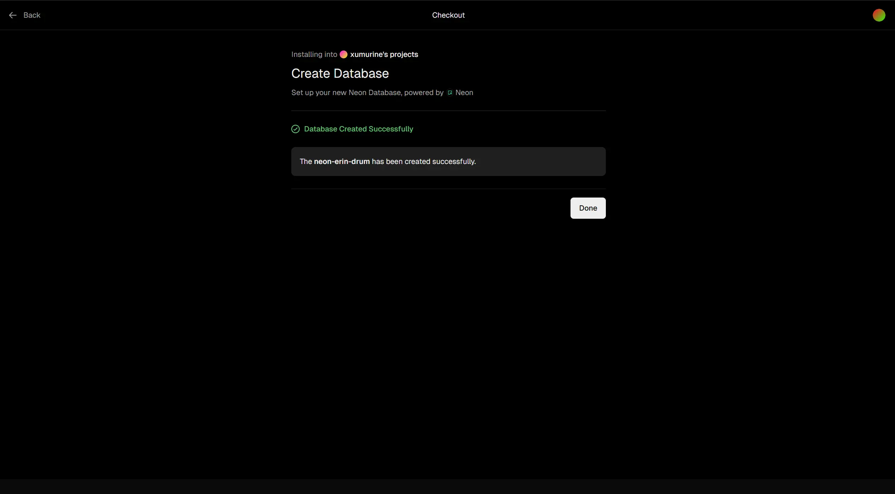Click the Back arrow icon

13,15
